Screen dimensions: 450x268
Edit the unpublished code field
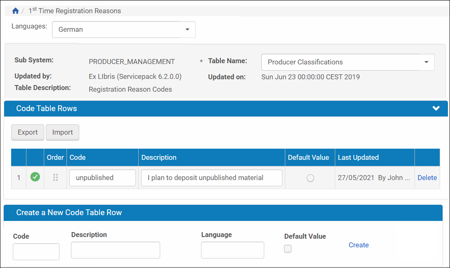[x=102, y=178]
